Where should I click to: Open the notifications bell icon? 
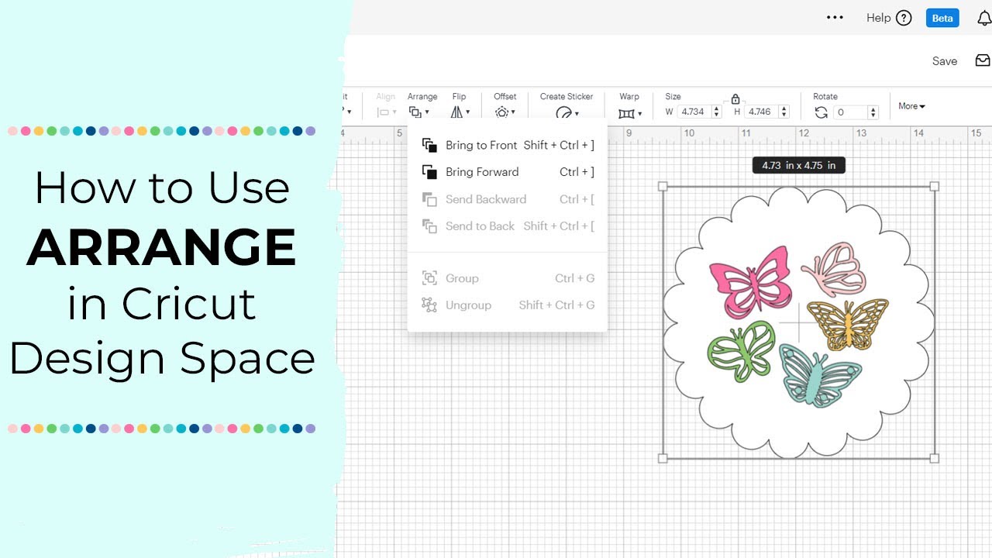click(x=984, y=19)
